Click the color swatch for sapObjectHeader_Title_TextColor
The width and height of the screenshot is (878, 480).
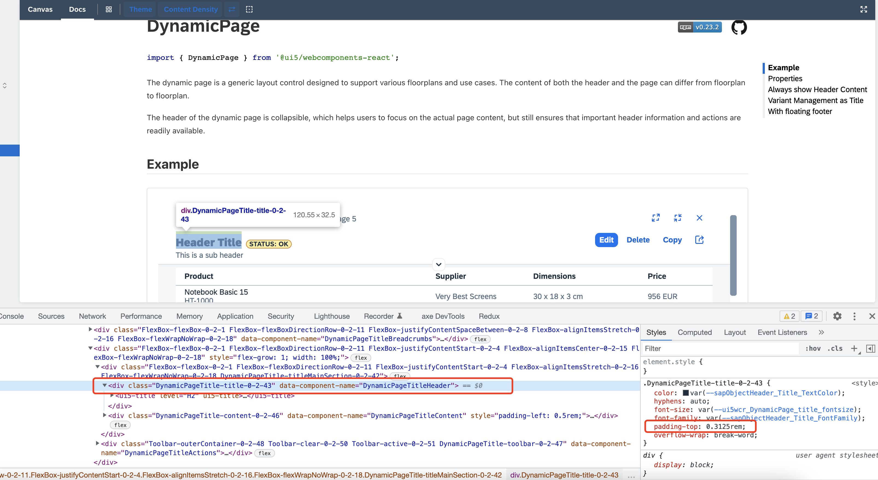686,393
